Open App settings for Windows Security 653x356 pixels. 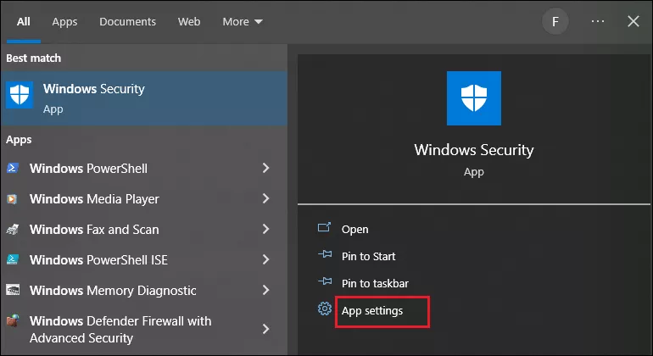pos(372,311)
